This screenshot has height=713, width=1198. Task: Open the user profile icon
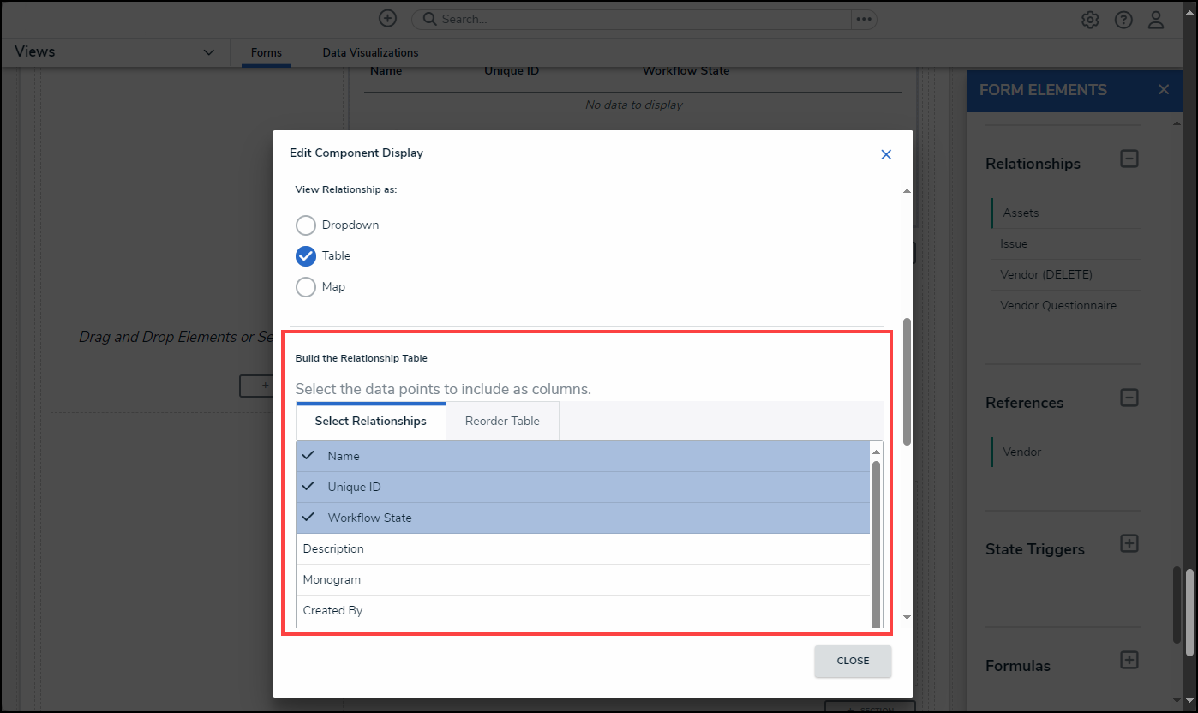[1156, 20]
